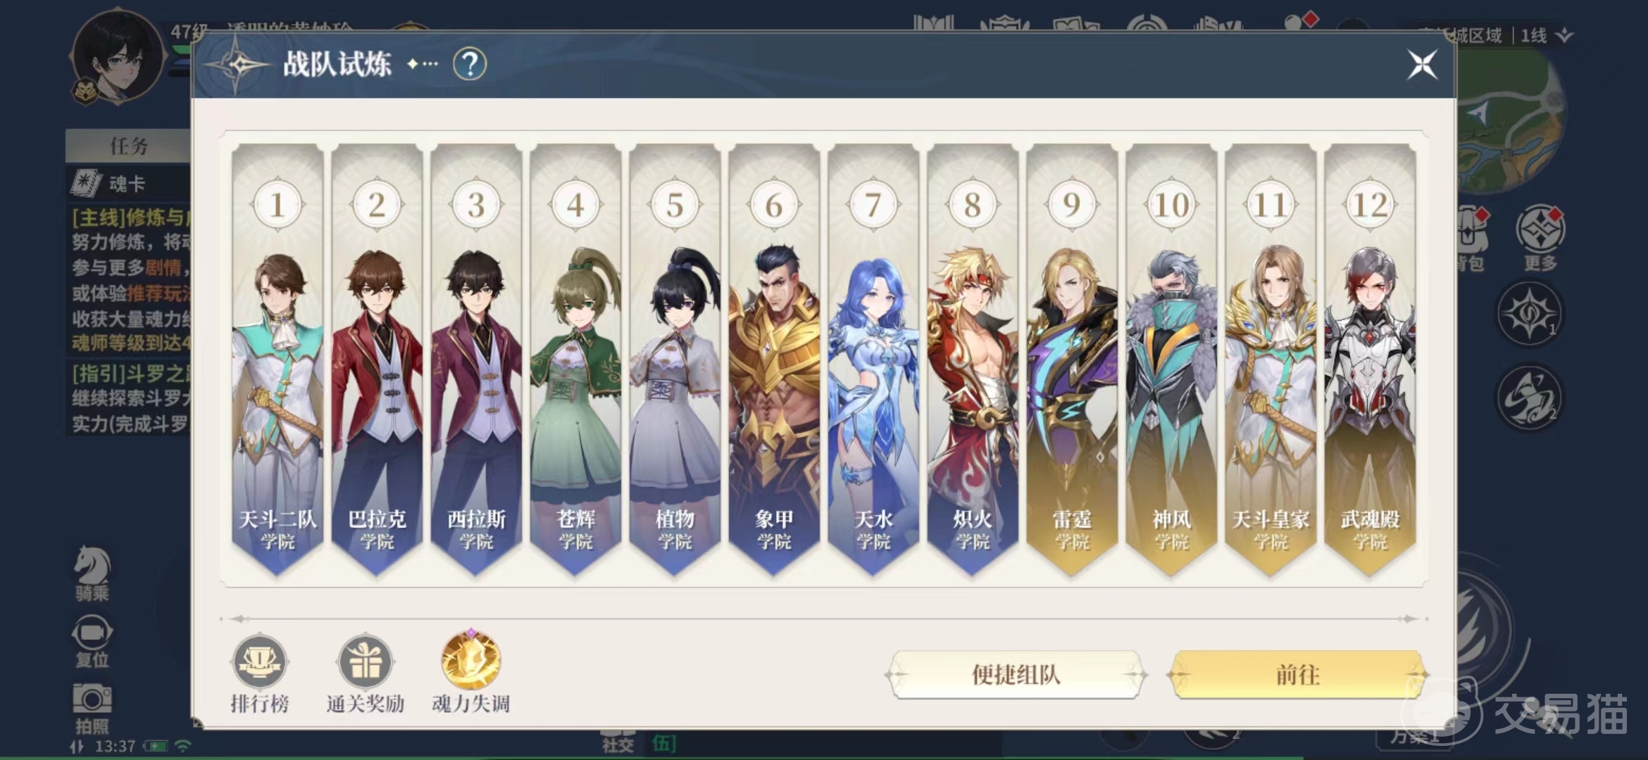Click the player avatar portrait

click(116, 58)
